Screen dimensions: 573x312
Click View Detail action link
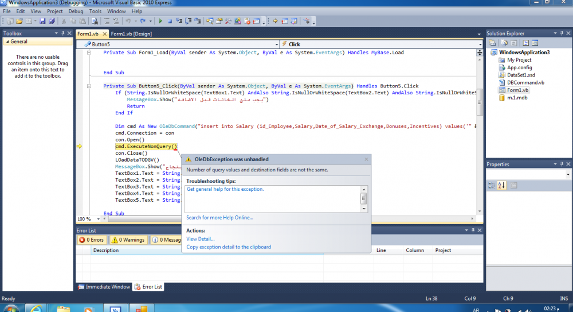200,239
